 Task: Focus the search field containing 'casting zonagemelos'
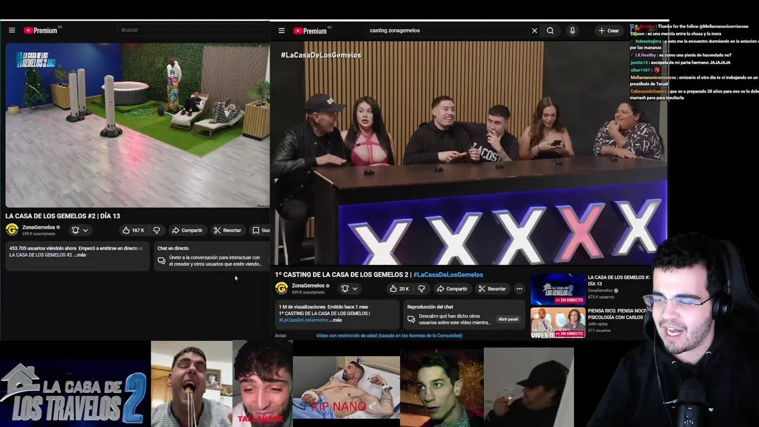coord(447,31)
